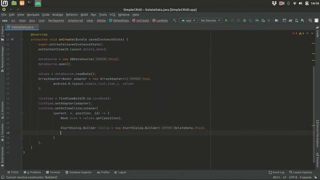Click the yellow warning count indicator
This screenshot has width=320, height=180.
301,33
